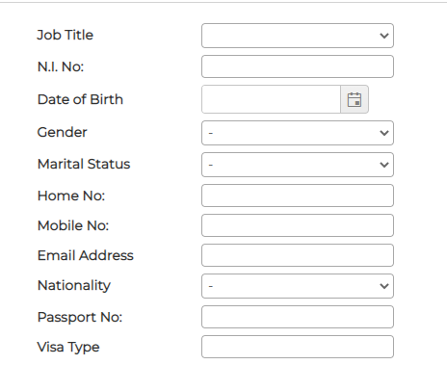Click the Email Address input box
The width and height of the screenshot is (447, 365).
coord(298,255)
